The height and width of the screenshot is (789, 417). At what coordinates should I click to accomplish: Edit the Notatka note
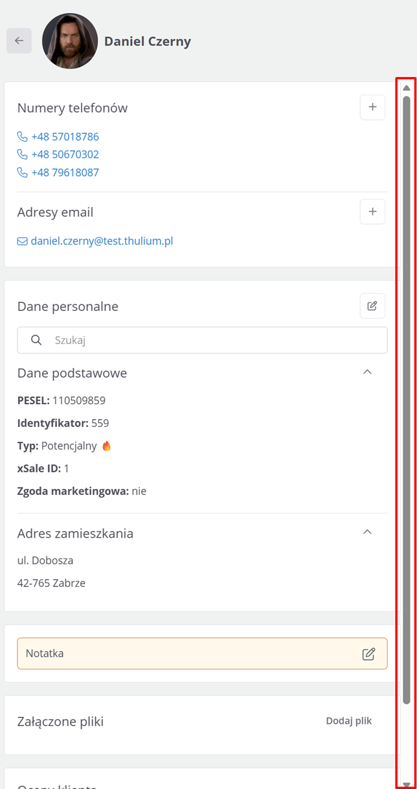tap(368, 654)
